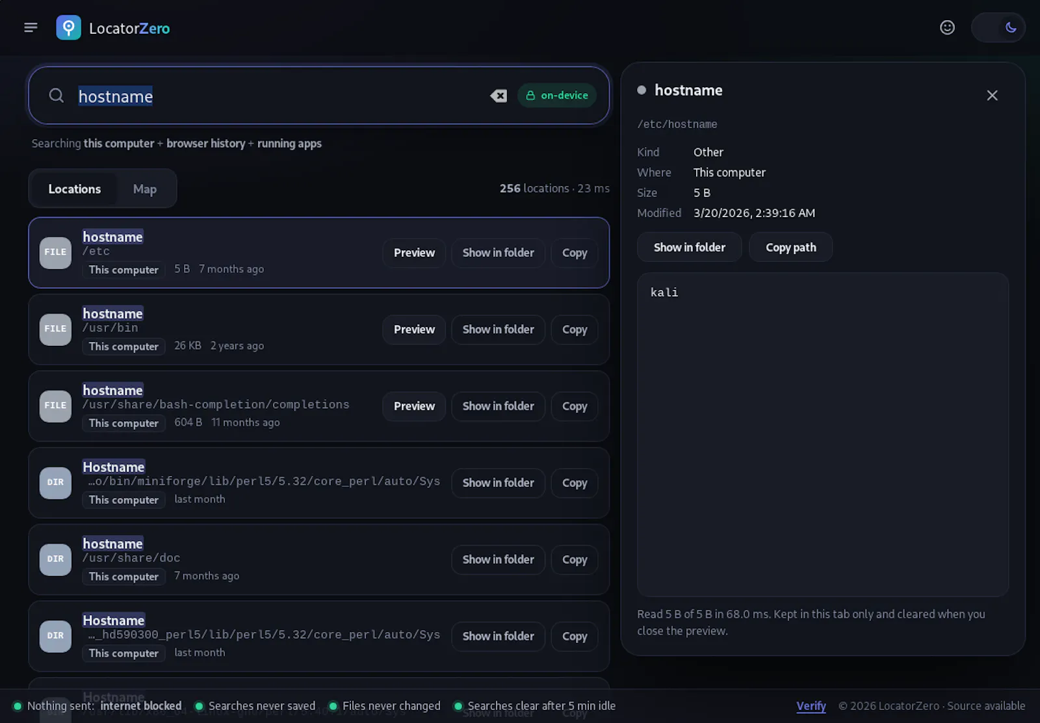The width and height of the screenshot is (1040, 723).
Task: Show /etc hostname in folder from list
Action: pos(498,253)
